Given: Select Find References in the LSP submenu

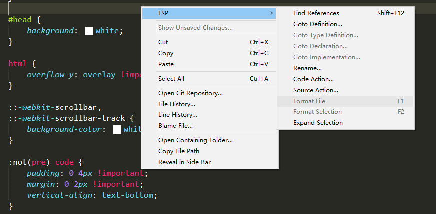Looking at the screenshot, I should [x=316, y=13].
